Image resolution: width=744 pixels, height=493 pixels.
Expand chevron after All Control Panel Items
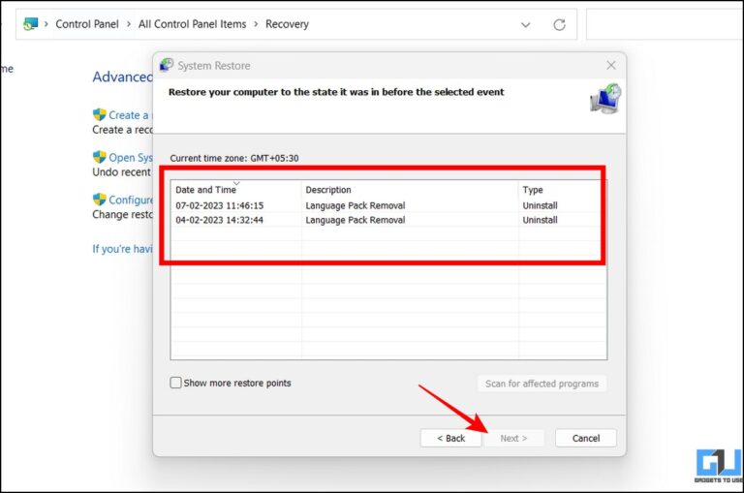click(256, 24)
